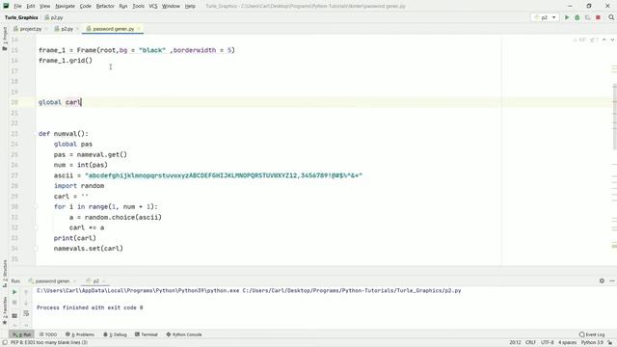The width and height of the screenshot is (617, 347).
Task: Close the password gener.py editor tab
Action: click(x=139, y=29)
